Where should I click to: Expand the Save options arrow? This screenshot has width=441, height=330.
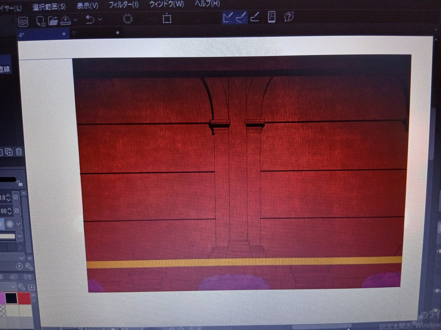[75, 19]
